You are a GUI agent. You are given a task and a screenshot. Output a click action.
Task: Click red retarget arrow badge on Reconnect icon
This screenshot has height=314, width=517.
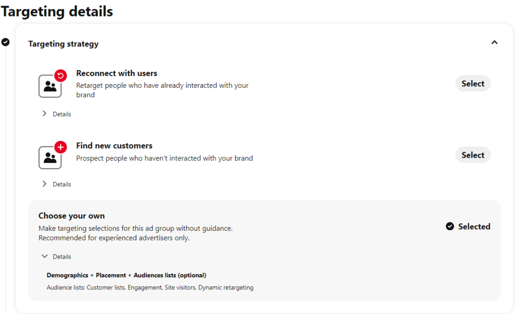click(x=61, y=76)
